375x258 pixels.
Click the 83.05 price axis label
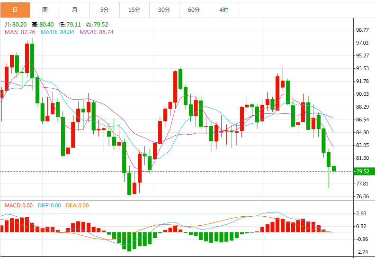pos(363,145)
